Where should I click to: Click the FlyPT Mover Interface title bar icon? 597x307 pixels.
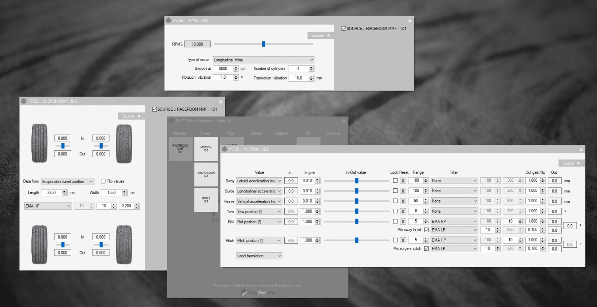(x=172, y=121)
